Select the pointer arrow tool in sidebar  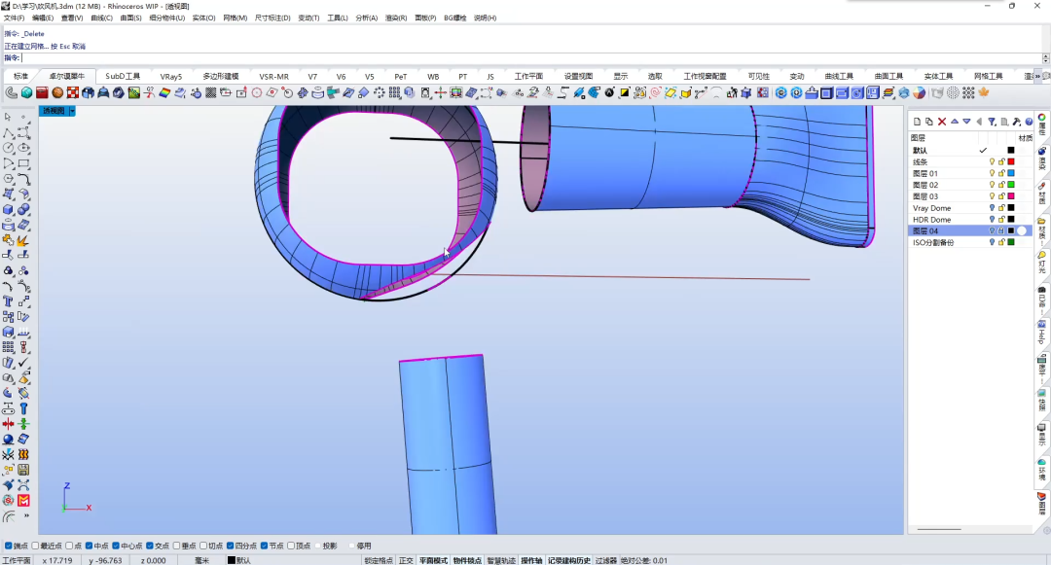8,117
